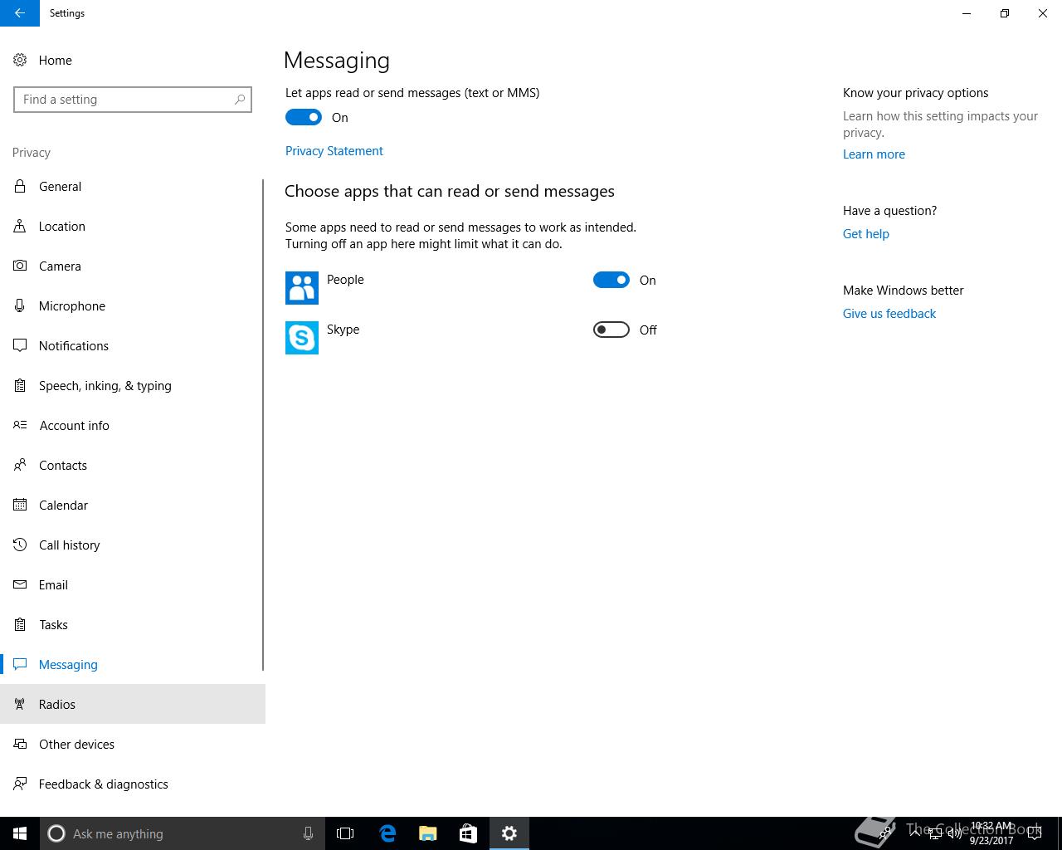The image size is (1062, 850).
Task: Click the People app icon
Action: (x=301, y=288)
